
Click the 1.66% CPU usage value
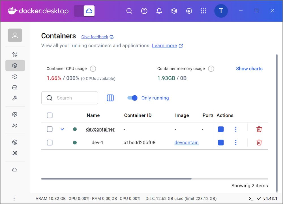[x=54, y=78]
